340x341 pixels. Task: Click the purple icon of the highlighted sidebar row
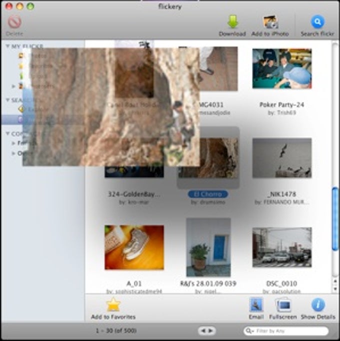(20, 119)
